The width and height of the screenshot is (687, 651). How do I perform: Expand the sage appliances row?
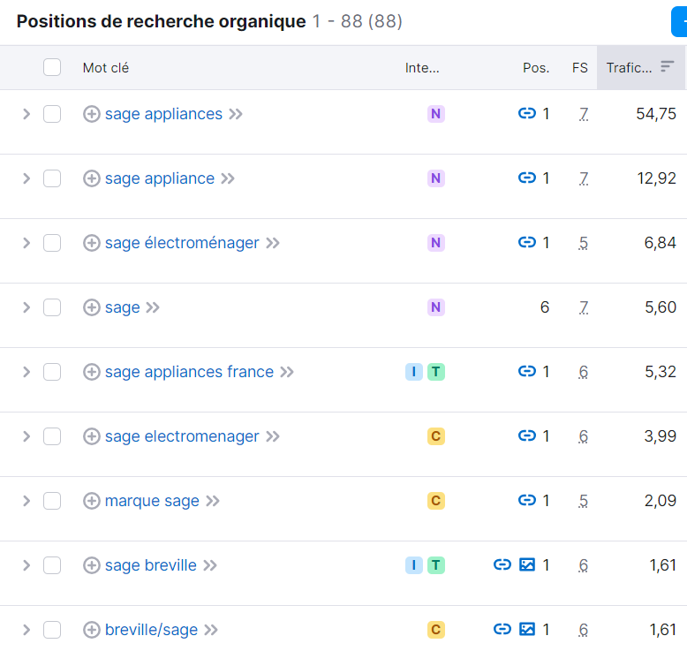coord(26,114)
